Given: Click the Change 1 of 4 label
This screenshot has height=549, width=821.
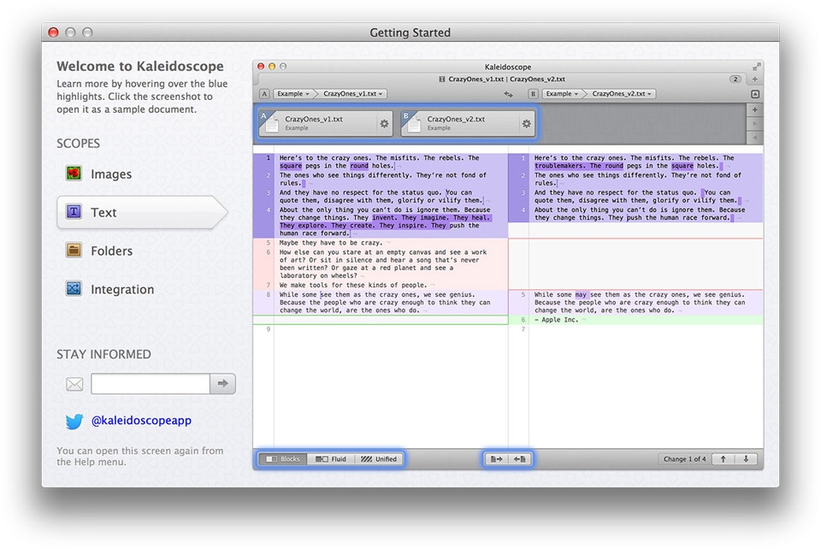Looking at the screenshot, I should point(684,459).
